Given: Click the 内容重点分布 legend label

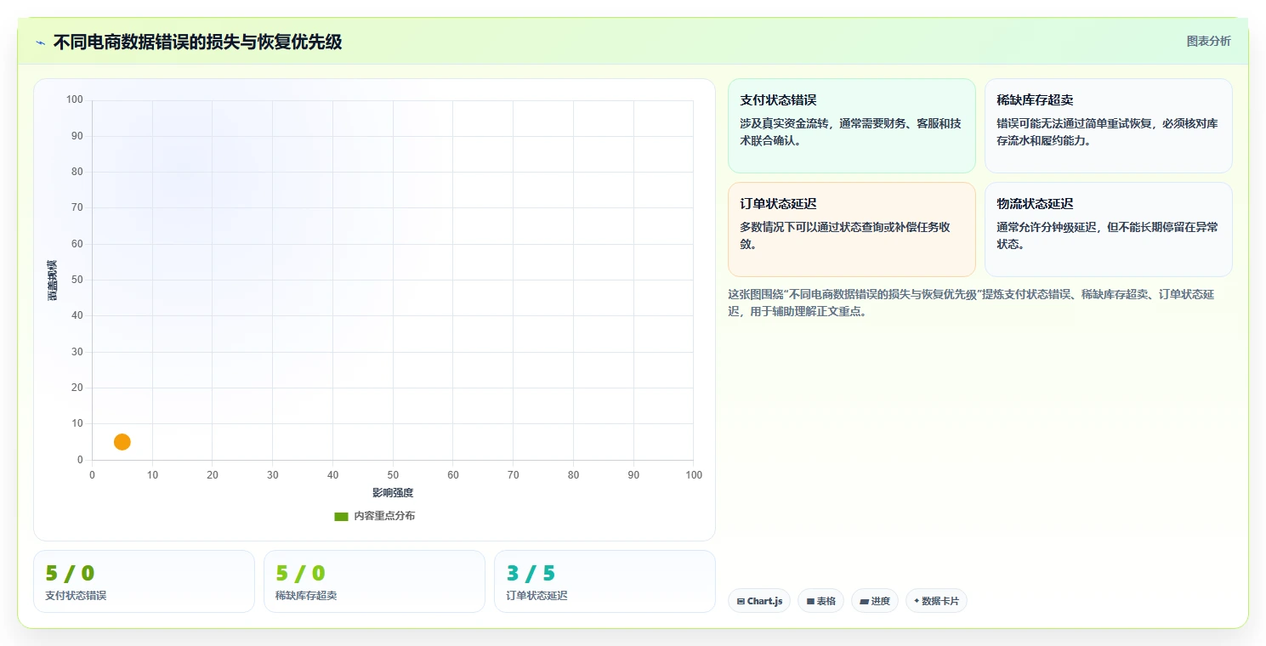Looking at the screenshot, I should 384,516.
